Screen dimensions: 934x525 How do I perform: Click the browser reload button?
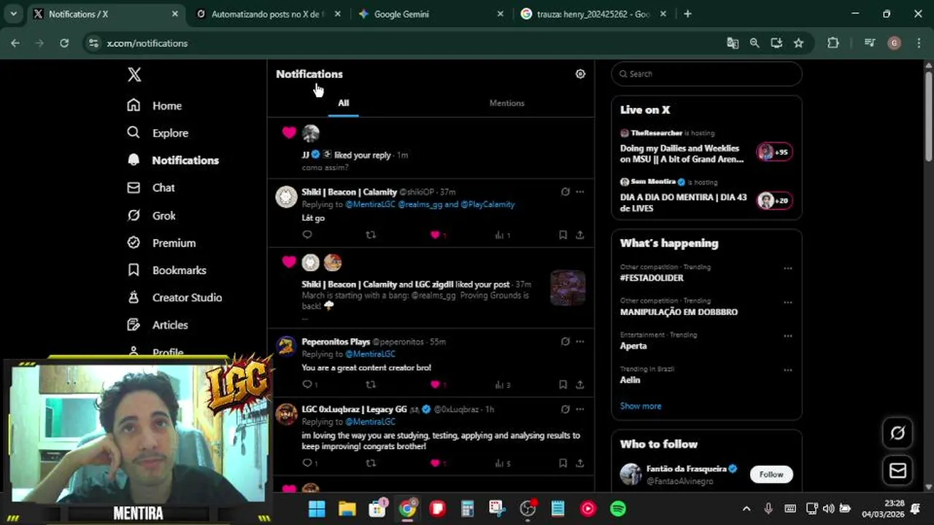(64, 43)
